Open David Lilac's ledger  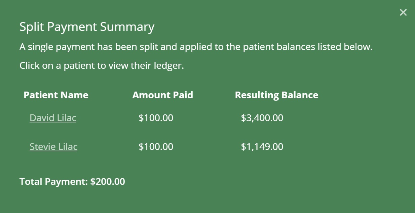(53, 118)
